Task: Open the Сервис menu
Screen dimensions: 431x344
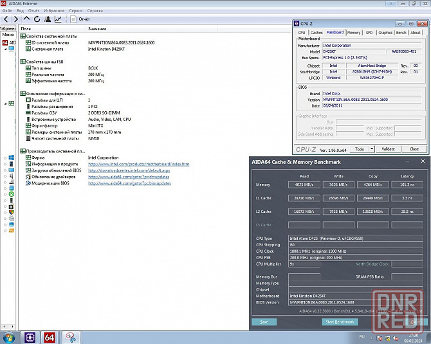Action: click(x=75, y=11)
